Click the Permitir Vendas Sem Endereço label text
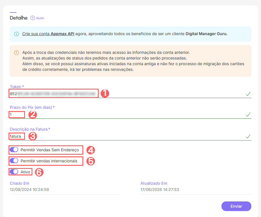This screenshot has height=217, width=261. pyautogui.click(x=50, y=150)
